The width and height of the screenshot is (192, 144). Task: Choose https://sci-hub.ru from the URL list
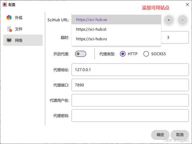coord(116,39)
